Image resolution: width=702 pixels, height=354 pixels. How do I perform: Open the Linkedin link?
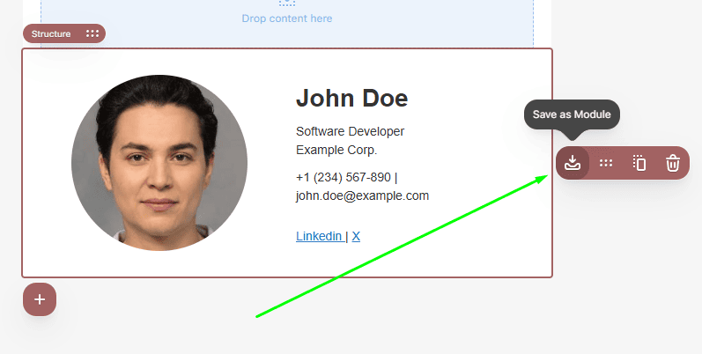320,236
